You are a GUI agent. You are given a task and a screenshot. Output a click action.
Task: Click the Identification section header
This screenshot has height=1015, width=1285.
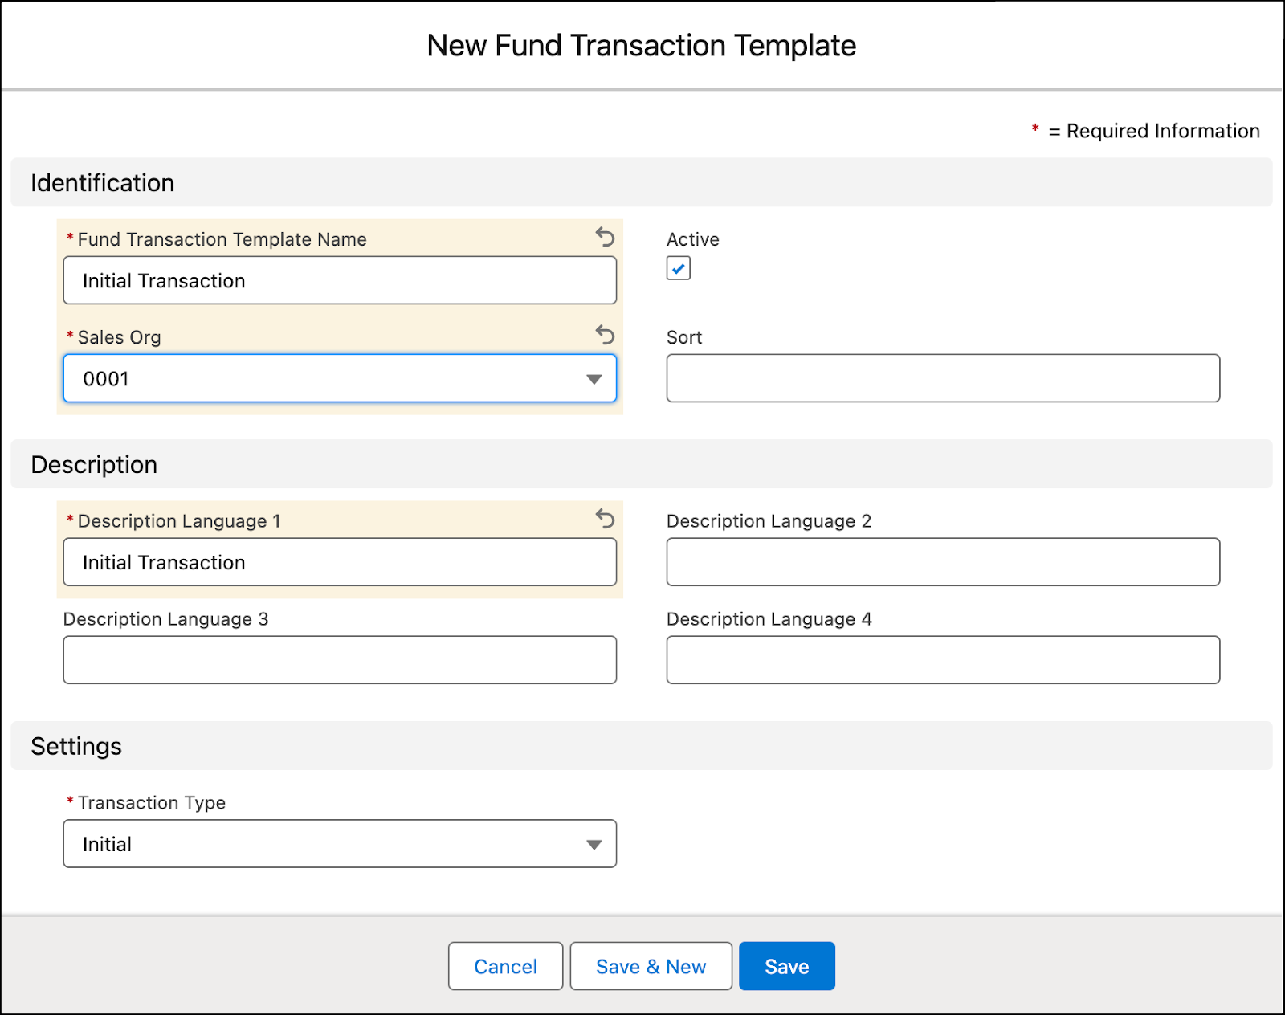pos(642,182)
